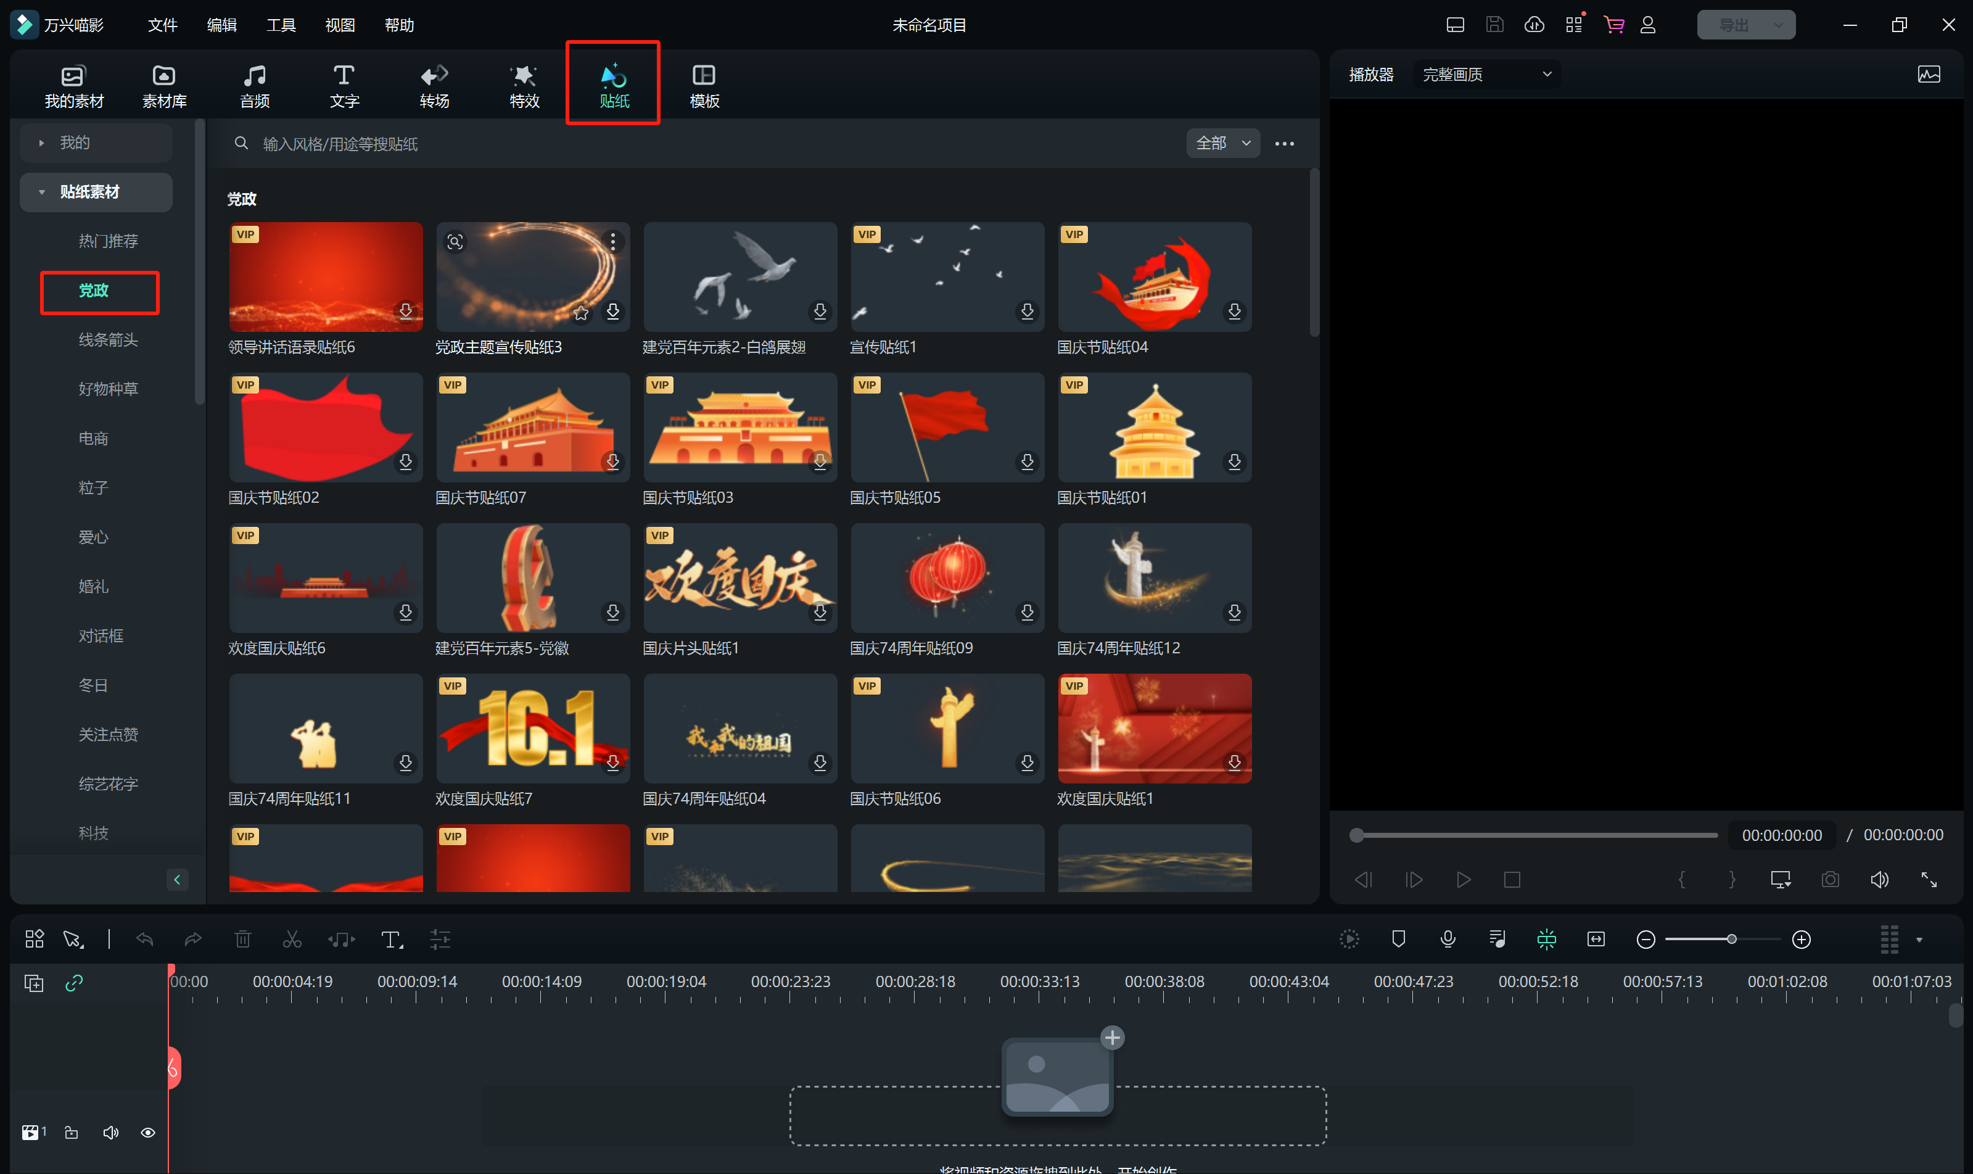1973x1174 pixels.
Task: Click the 导出 export button
Action: (1734, 25)
